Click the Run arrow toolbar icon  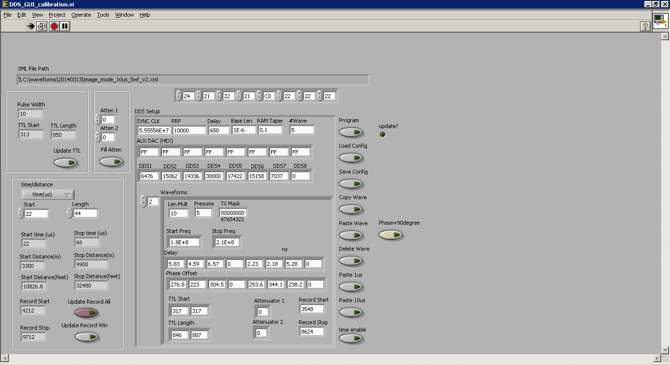click(31, 26)
